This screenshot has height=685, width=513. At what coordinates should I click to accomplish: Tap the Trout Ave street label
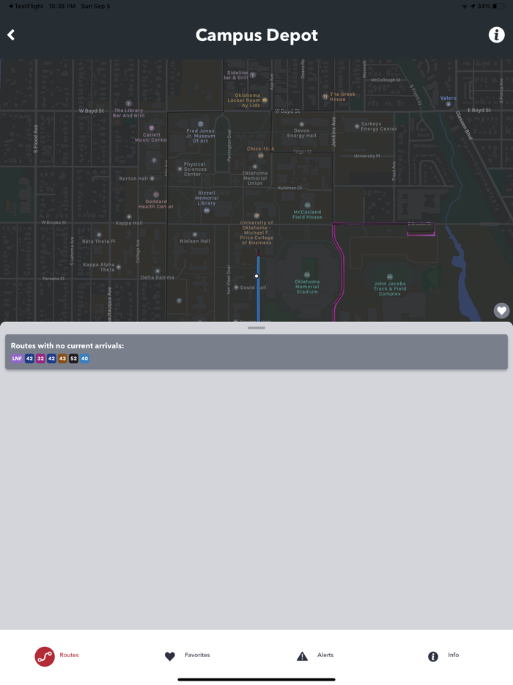click(394, 171)
